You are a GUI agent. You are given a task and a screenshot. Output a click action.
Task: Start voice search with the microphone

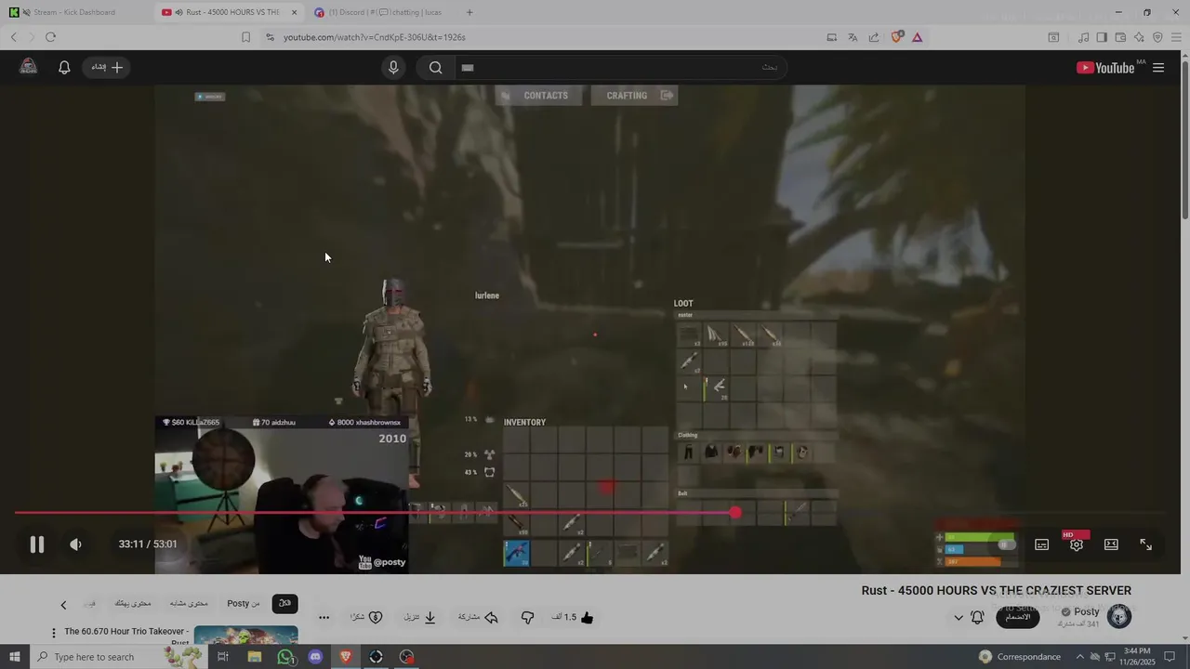[x=393, y=67]
